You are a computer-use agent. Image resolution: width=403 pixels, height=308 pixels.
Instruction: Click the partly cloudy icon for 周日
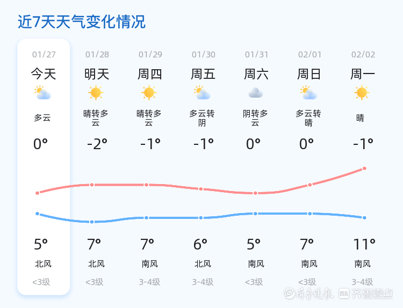[308, 93]
